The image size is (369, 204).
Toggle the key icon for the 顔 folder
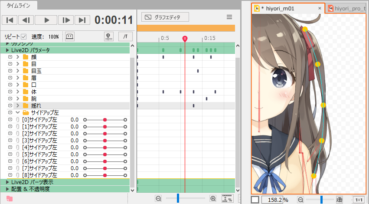coord(10,57)
